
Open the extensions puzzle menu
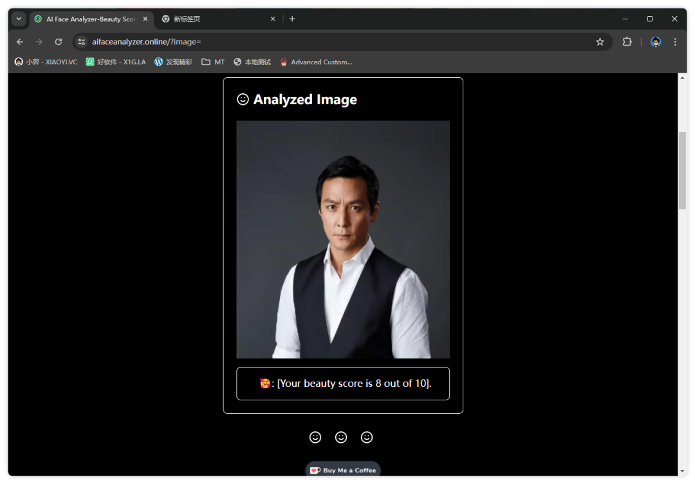pyautogui.click(x=627, y=42)
